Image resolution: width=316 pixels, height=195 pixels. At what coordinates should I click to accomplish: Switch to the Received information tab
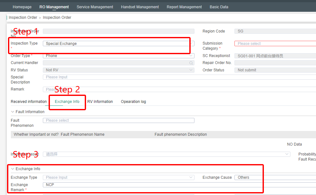pos(29,102)
